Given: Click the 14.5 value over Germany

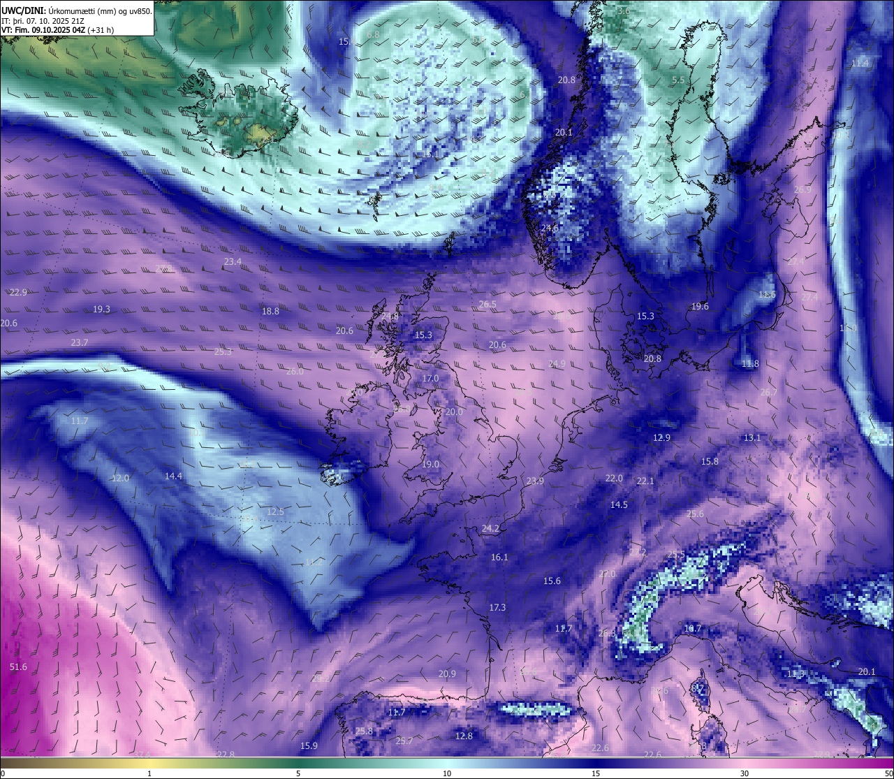Looking at the screenshot, I should tap(619, 504).
